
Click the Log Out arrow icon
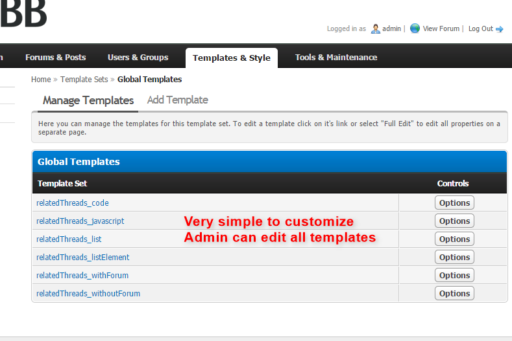coord(500,29)
